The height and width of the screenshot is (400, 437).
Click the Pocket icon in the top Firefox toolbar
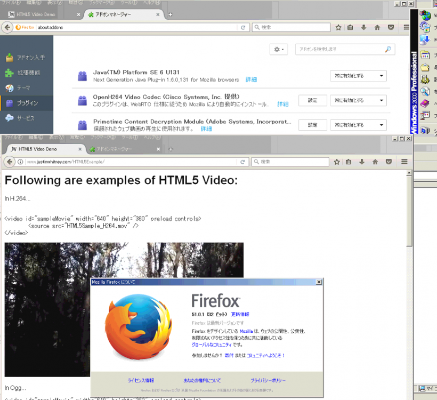pos(391,27)
